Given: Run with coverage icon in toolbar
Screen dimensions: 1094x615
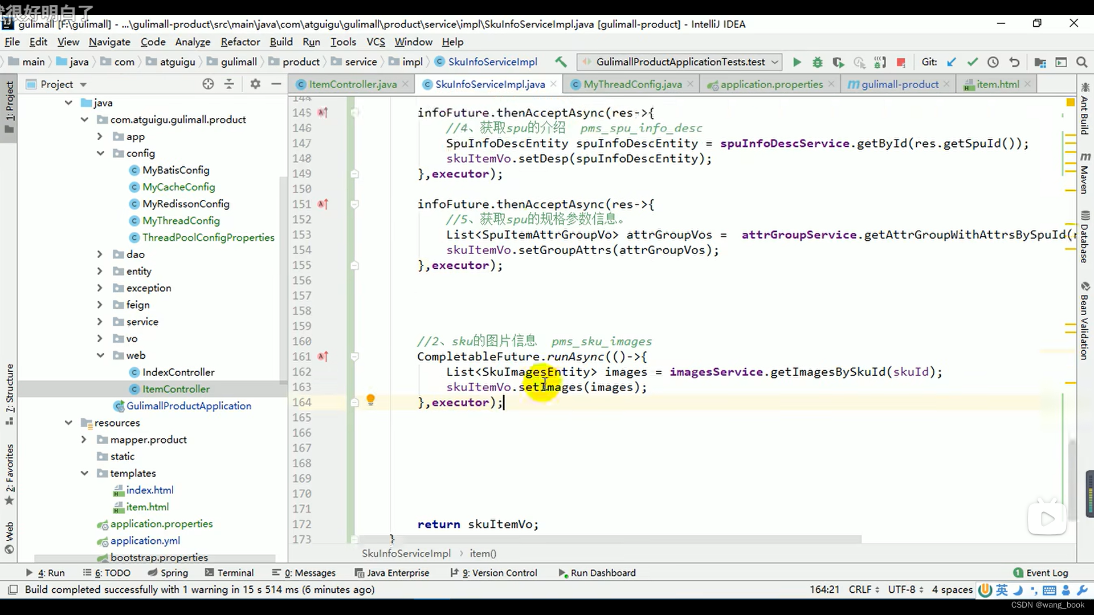Looking at the screenshot, I should [838, 61].
